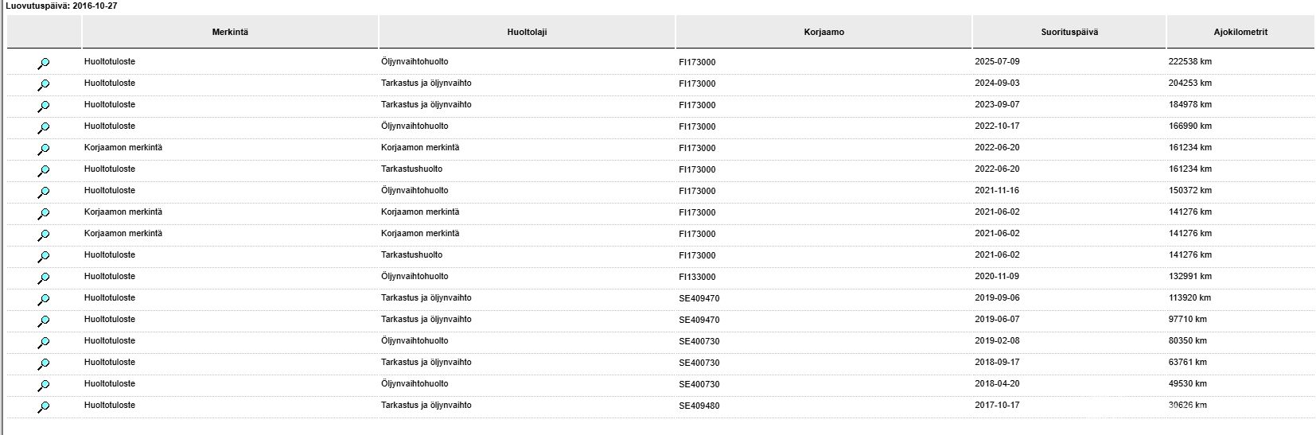Click magnifier for the 2019-02-08 service row
This screenshot has height=435, width=1316.
(x=44, y=343)
